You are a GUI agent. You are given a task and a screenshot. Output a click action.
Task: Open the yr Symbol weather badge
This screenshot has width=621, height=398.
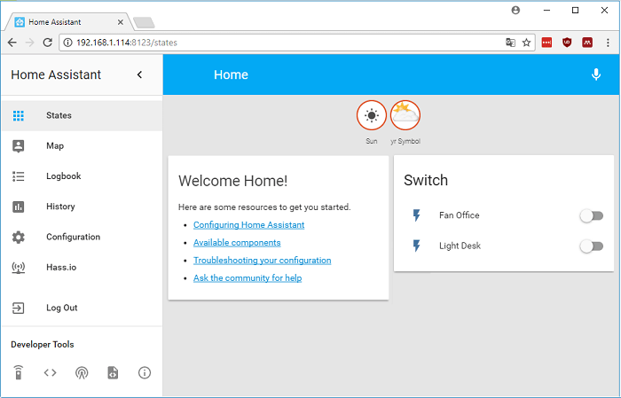point(405,115)
